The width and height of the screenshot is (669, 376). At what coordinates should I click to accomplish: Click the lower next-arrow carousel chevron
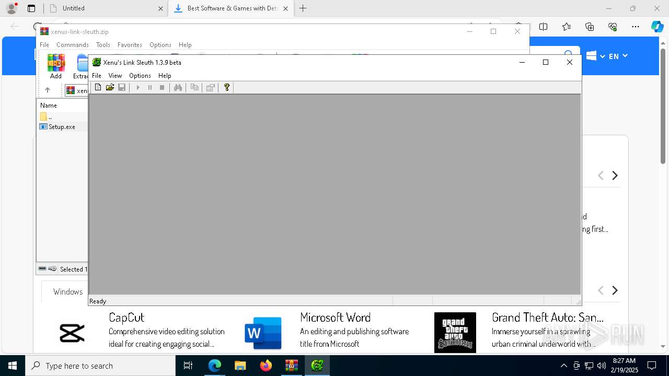point(615,290)
